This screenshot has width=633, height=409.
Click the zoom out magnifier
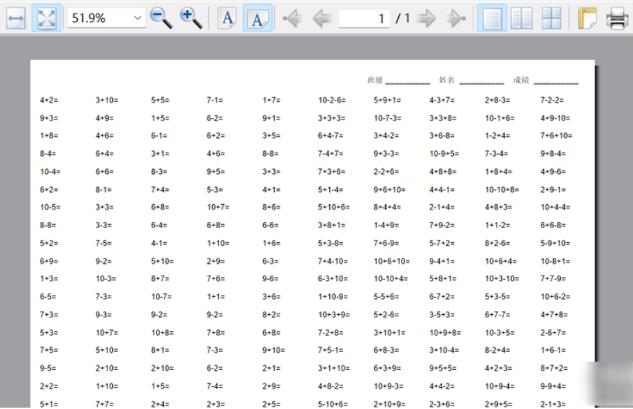coord(161,19)
